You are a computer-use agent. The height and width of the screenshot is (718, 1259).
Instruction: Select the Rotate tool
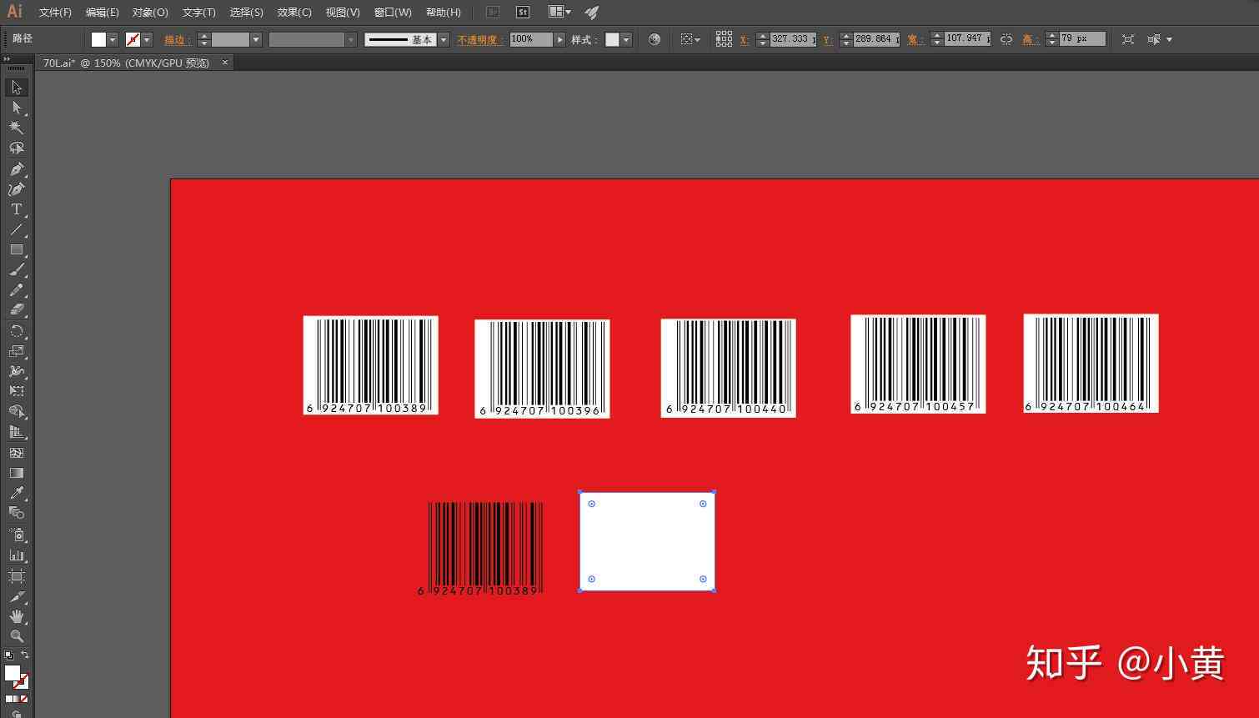pos(16,331)
